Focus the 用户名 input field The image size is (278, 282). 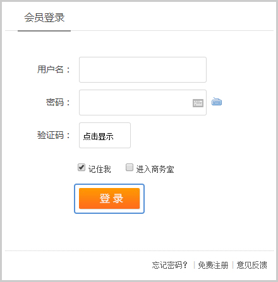coord(143,69)
